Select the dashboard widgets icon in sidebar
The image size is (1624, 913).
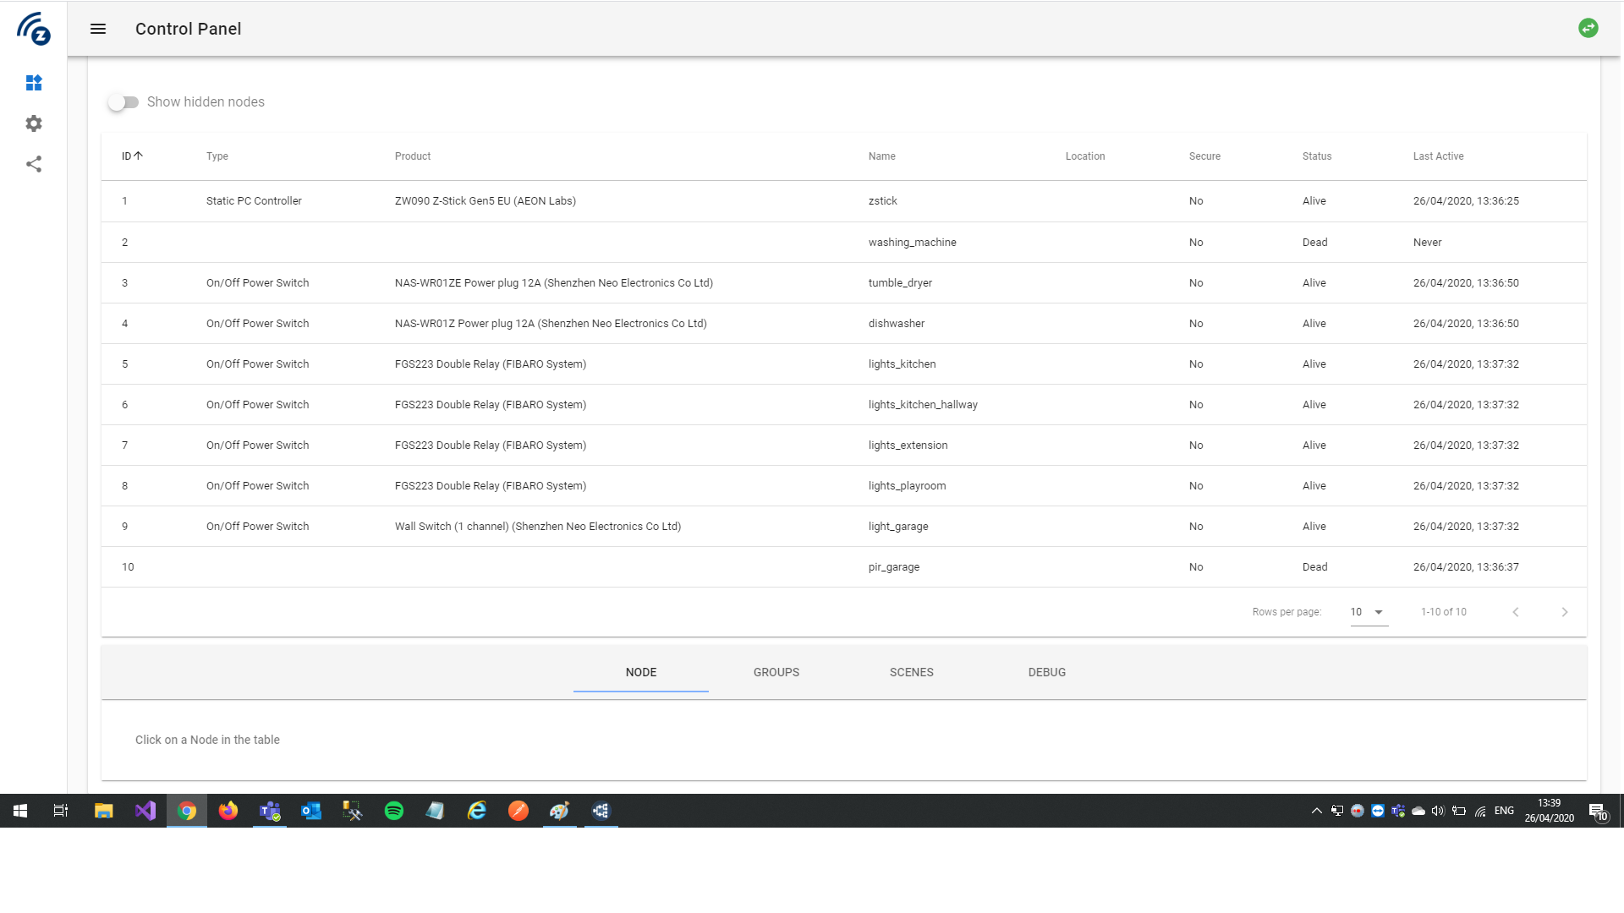point(34,83)
